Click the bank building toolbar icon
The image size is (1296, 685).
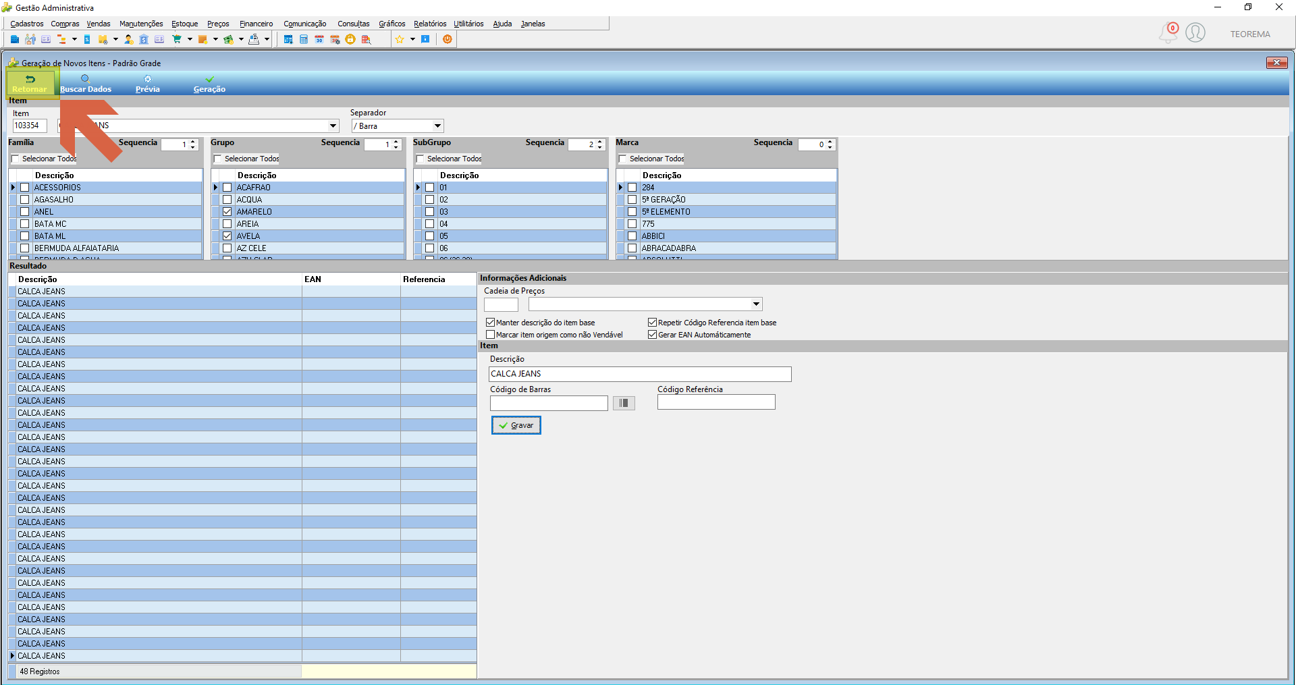tap(144, 39)
